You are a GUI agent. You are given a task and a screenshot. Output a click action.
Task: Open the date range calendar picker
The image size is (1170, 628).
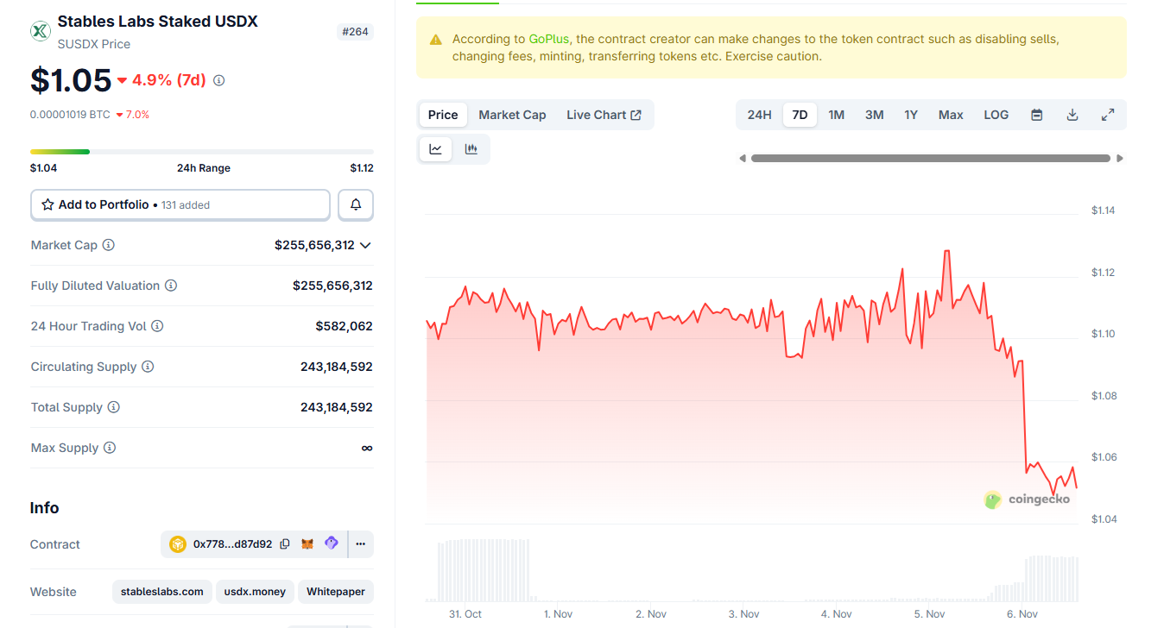click(x=1036, y=114)
